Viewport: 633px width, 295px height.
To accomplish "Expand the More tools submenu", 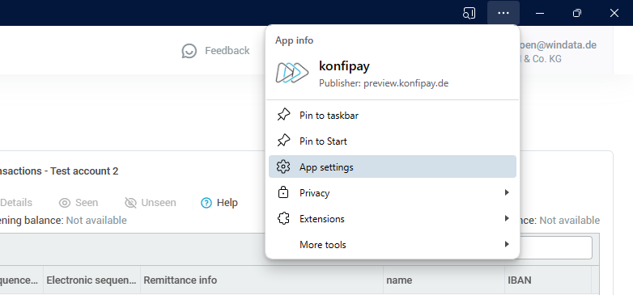I will (x=393, y=245).
